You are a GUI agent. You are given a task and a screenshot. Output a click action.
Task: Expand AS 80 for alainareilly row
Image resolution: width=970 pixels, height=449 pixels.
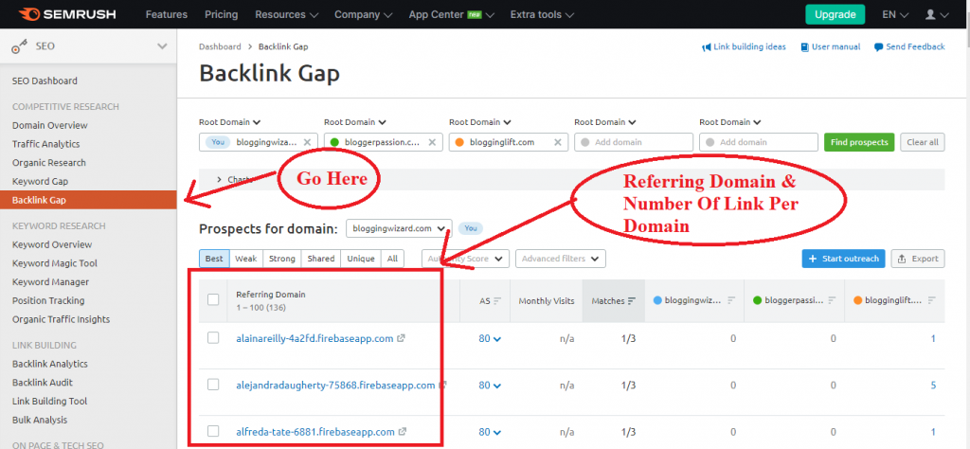[490, 339]
